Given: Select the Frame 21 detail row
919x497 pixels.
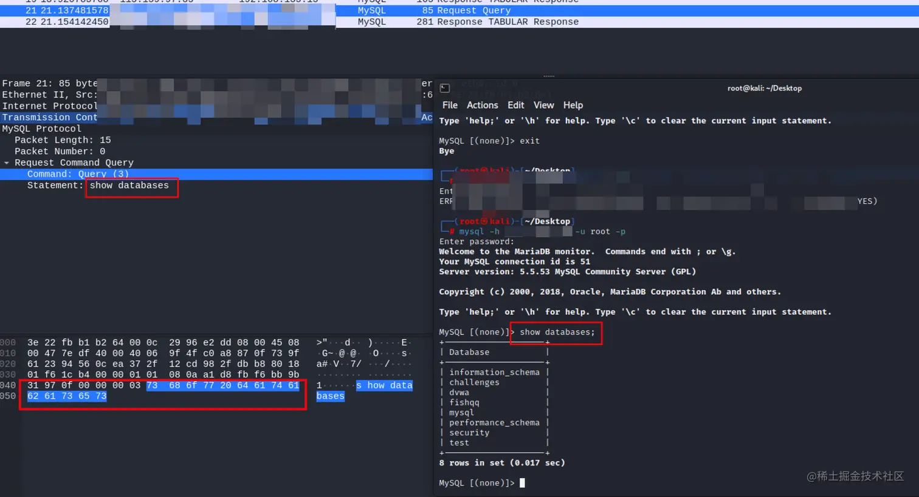Looking at the screenshot, I should [x=216, y=84].
